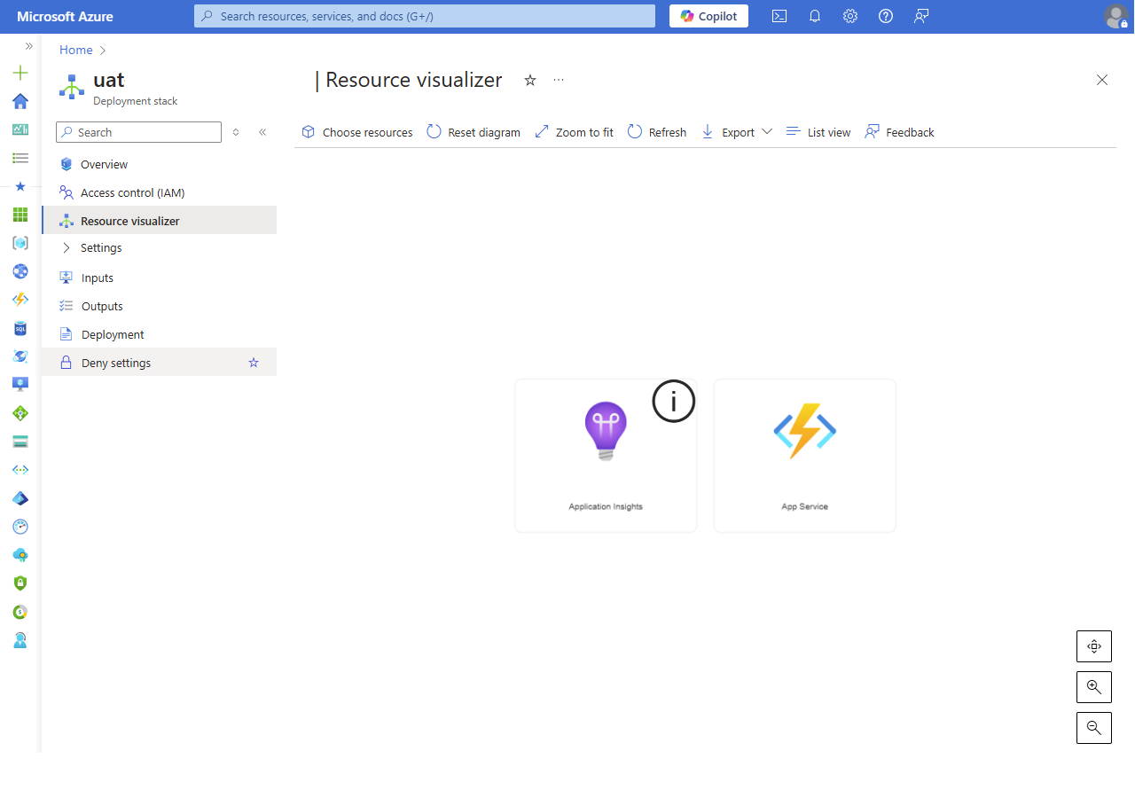Click the Microsoft Azure logo text

65,16
